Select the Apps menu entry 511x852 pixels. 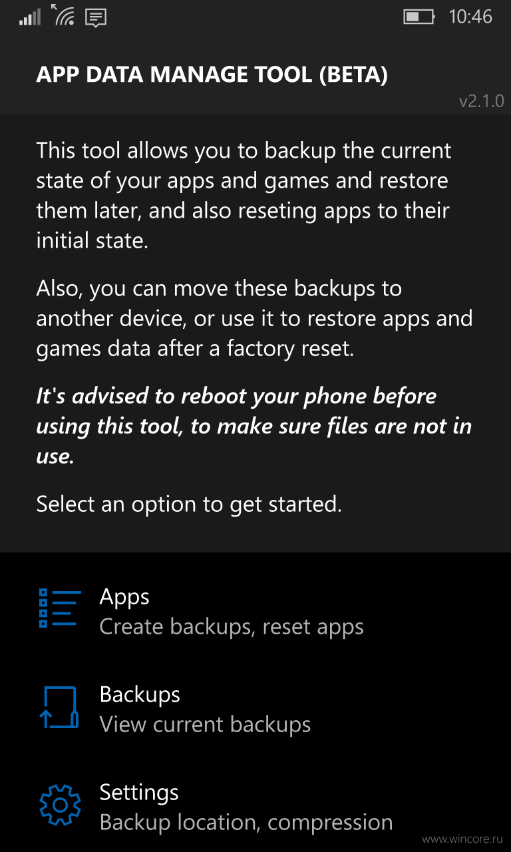pos(255,611)
